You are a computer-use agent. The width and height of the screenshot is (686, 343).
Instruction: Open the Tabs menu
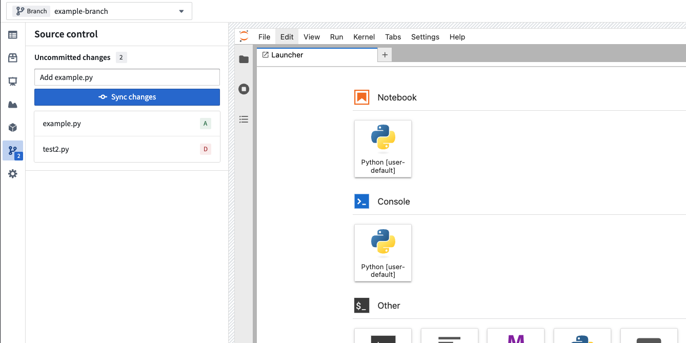pos(393,37)
